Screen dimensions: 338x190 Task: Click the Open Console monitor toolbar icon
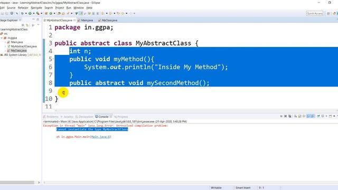[12, 13]
